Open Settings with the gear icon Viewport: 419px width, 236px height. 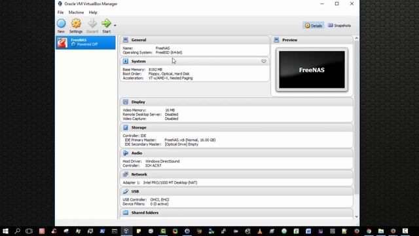point(76,24)
